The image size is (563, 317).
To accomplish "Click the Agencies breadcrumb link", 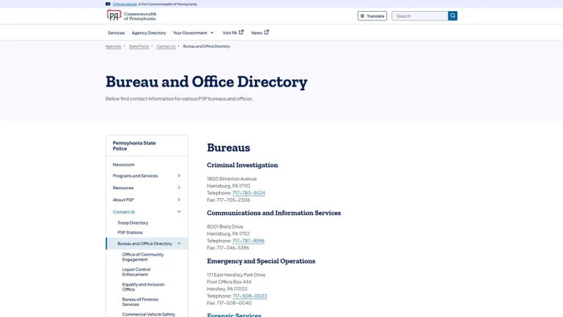I will [113, 46].
